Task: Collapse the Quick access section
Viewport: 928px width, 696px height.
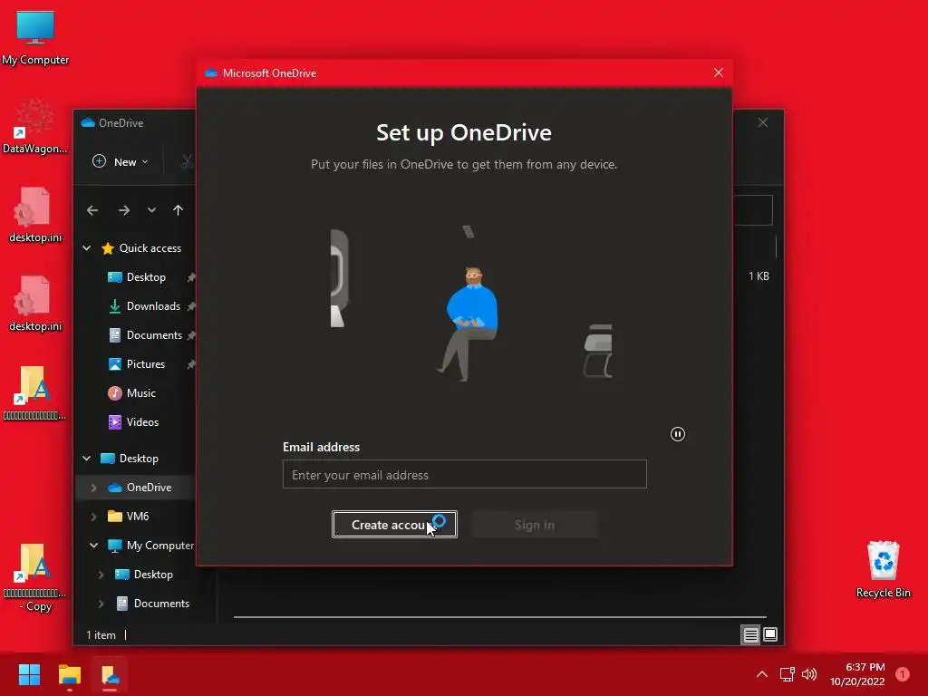Action: coord(87,248)
